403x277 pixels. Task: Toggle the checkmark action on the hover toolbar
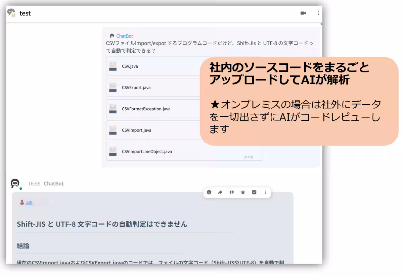coord(254,192)
